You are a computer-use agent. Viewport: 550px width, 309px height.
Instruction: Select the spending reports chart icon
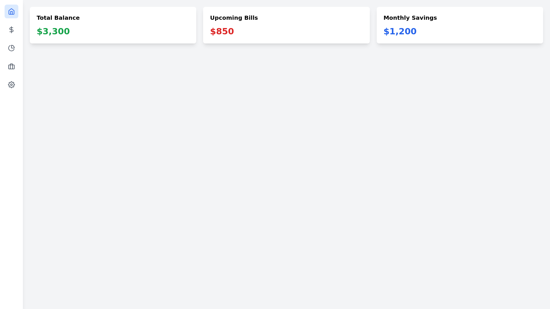[x=11, y=48]
